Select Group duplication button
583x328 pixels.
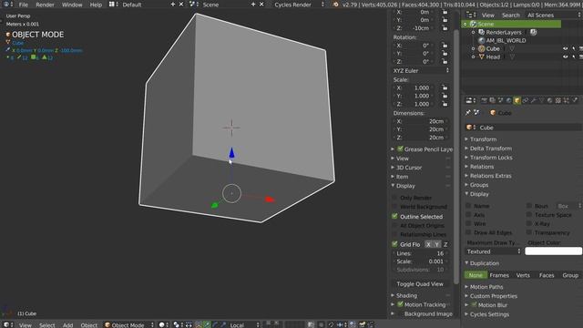pyautogui.click(x=570, y=275)
